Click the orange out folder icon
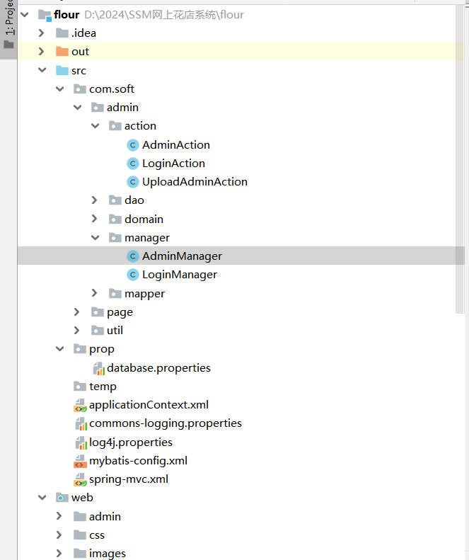Screen dimensions: 469x560 pos(62,52)
